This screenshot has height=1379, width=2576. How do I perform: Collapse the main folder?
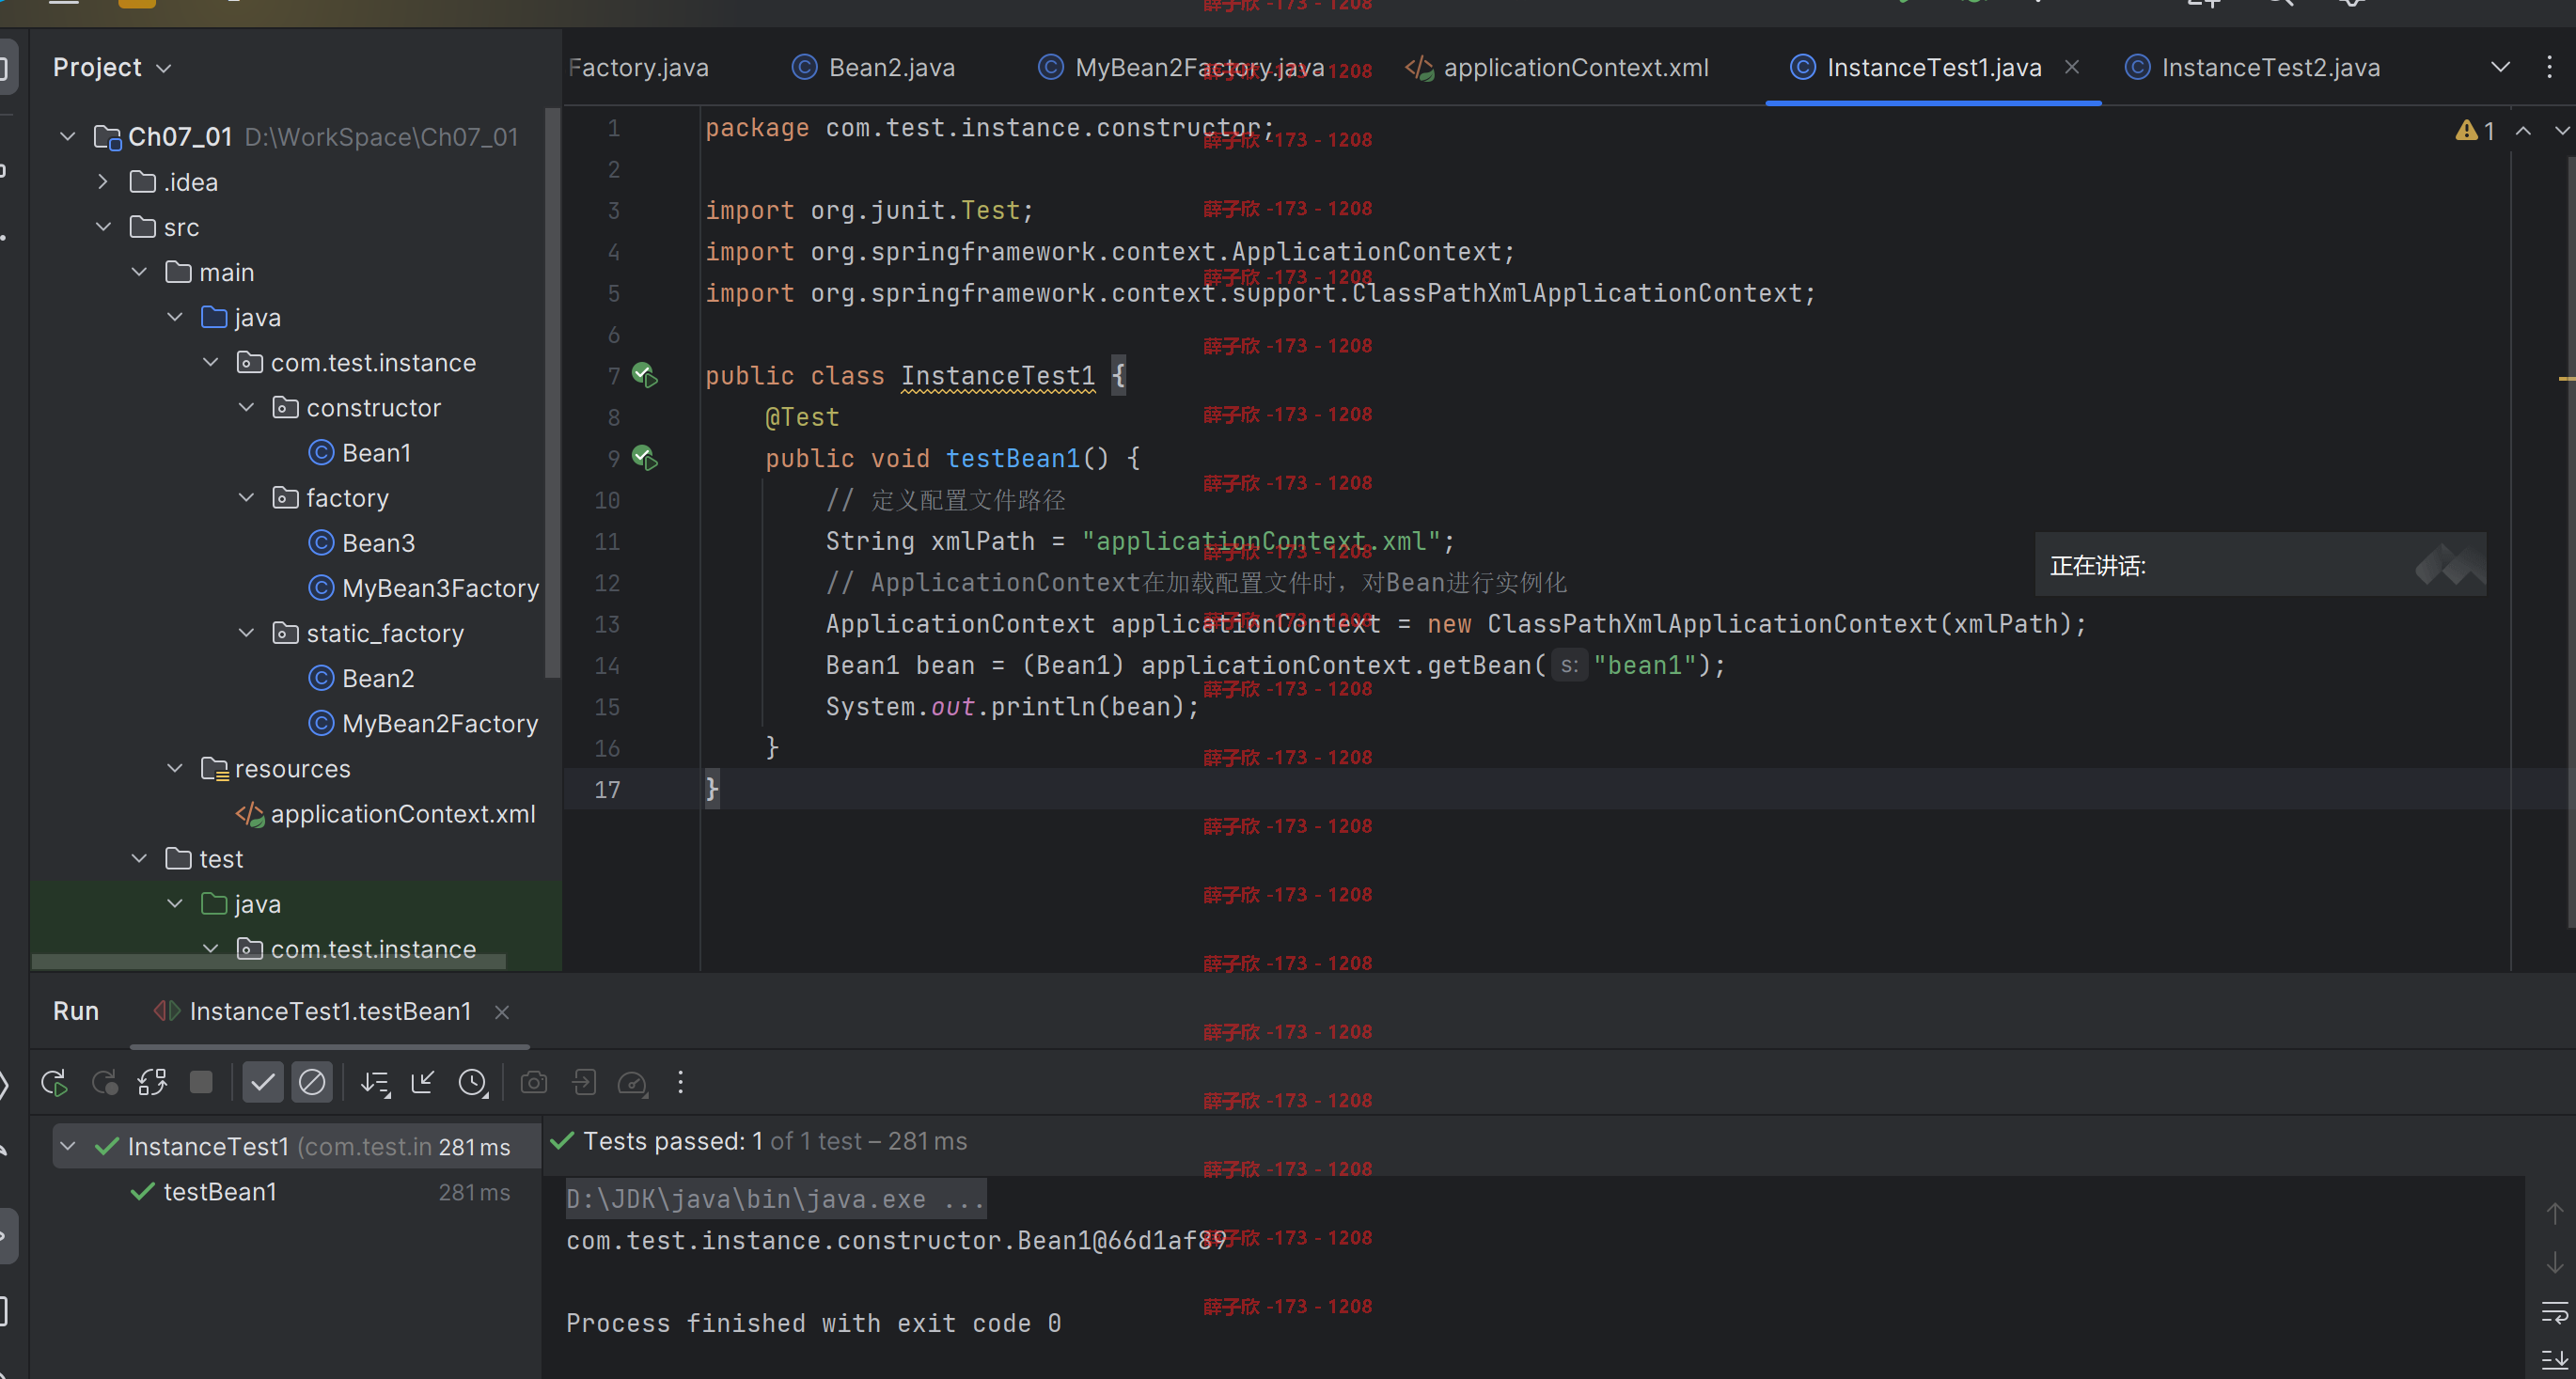coord(139,272)
